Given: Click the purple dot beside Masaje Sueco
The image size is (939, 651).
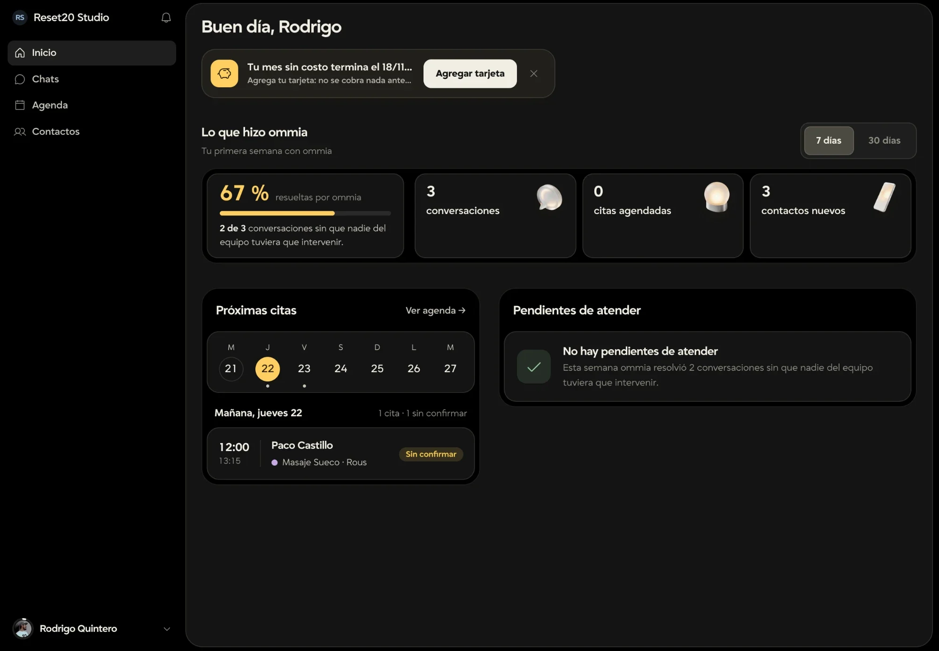Looking at the screenshot, I should (x=275, y=463).
